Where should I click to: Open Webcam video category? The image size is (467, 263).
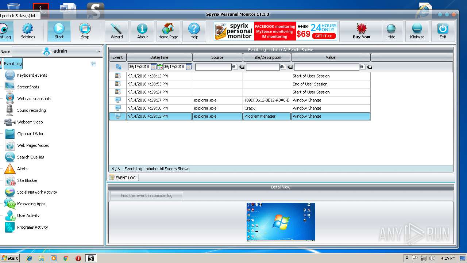[x=30, y=122]
